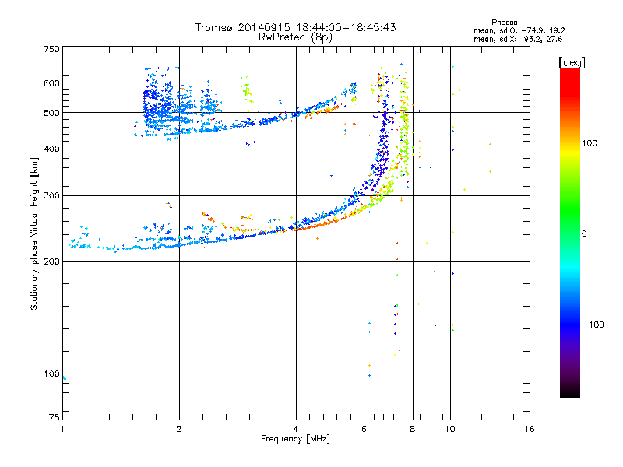Click the x-axis label '1'
Screen dimensions: 623x467
62,429
